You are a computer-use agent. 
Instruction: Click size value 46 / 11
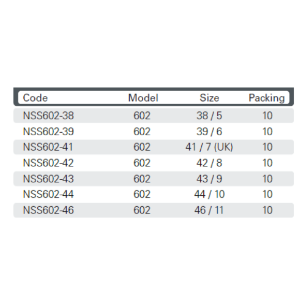(x=209, y=210)
